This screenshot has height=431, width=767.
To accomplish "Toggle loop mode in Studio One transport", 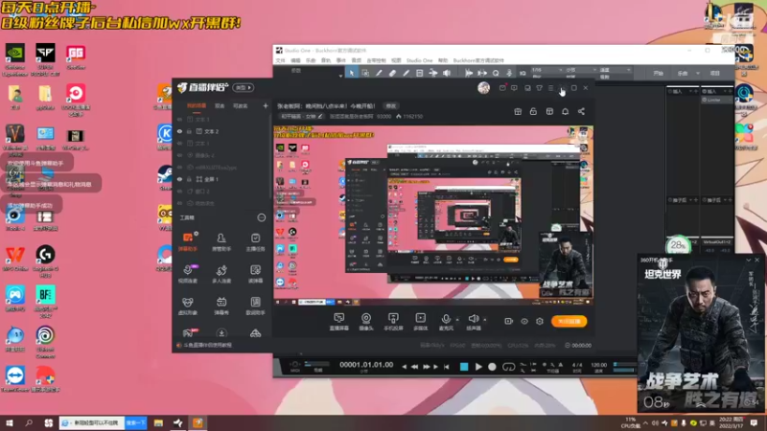I will click(x=509, y=367).
